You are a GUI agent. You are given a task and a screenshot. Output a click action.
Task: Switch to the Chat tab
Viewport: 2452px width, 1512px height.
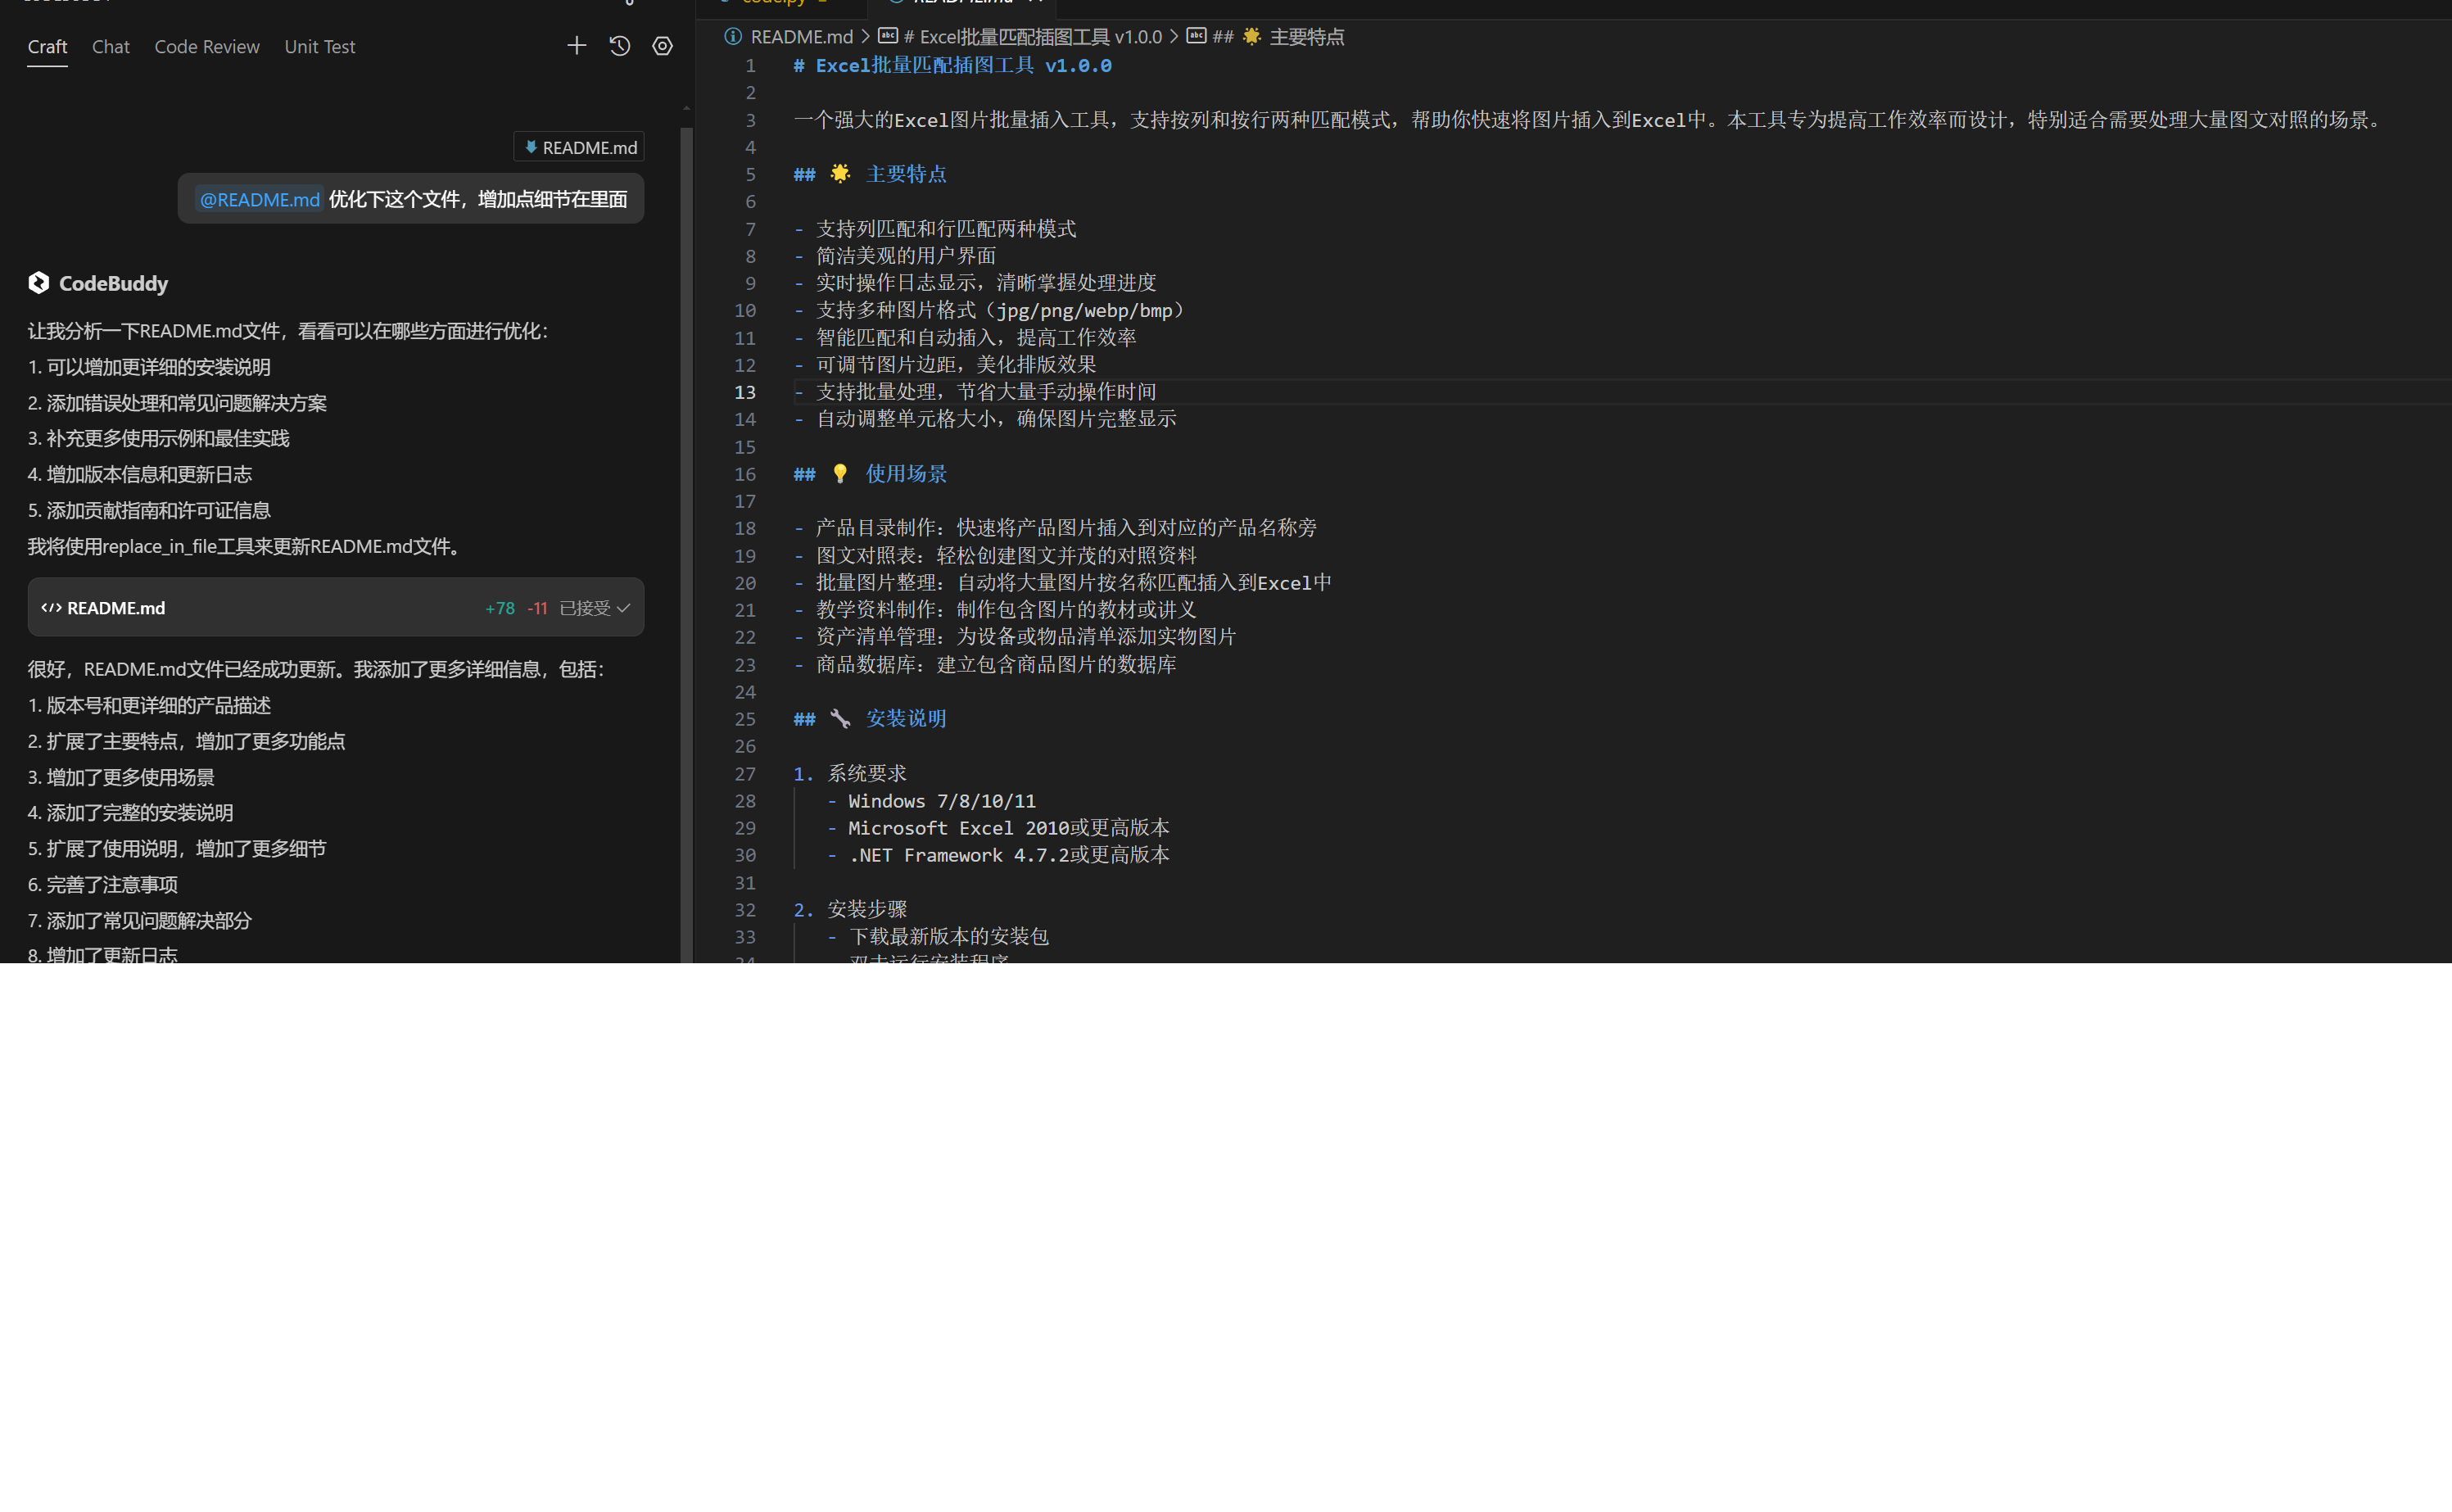[111, 47]
